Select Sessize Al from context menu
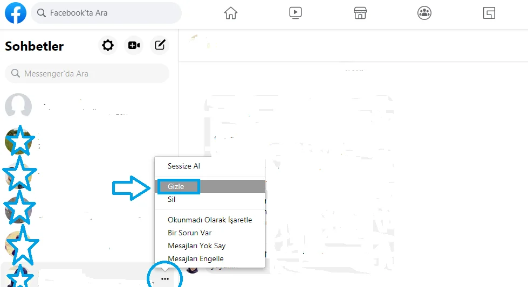 point(184,166)
